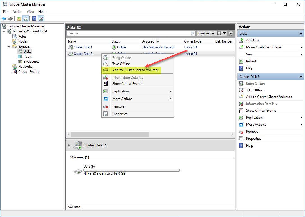The width and height of the screenshot is (305, 217).
Task: Select Nodes in the navigation tree
Action: [x=23, y=41]
